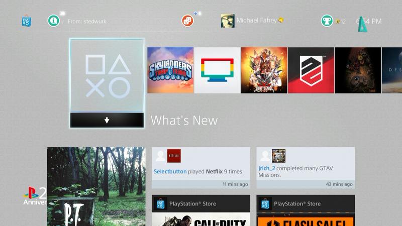Click the jrich_2 username link

click(267, 168)
